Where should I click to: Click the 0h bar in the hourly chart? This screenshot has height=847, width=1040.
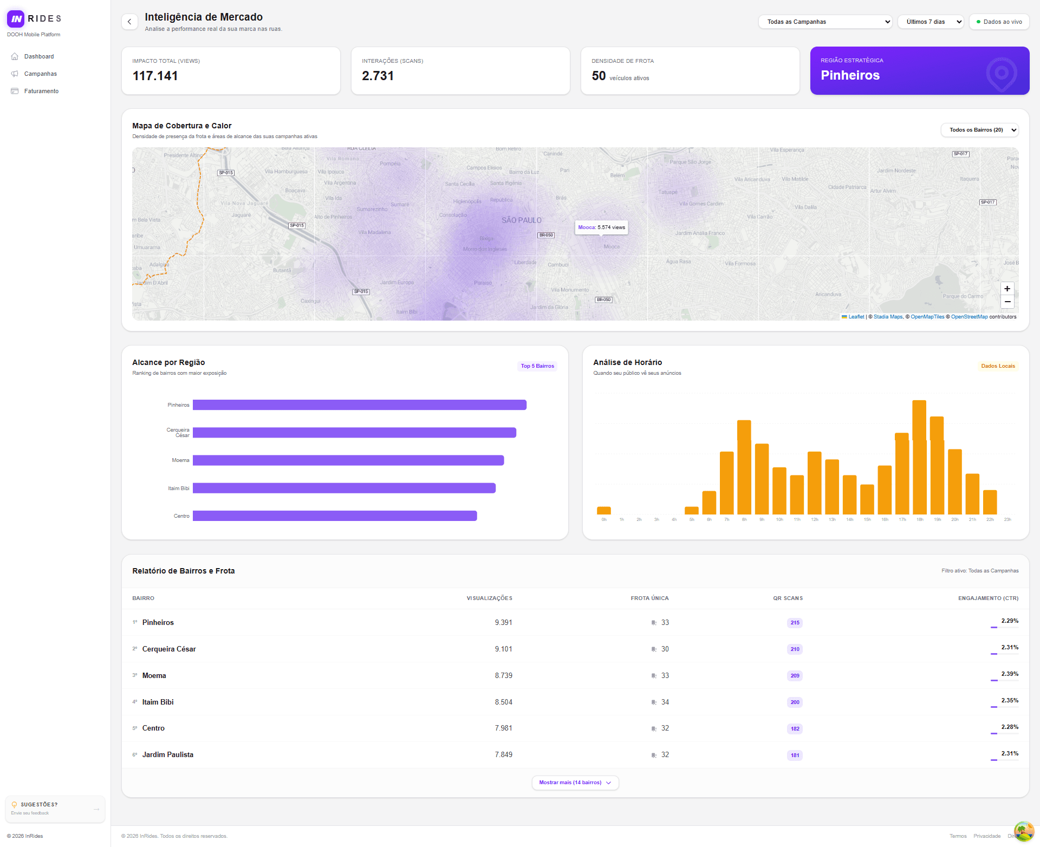tap(604, 511)
